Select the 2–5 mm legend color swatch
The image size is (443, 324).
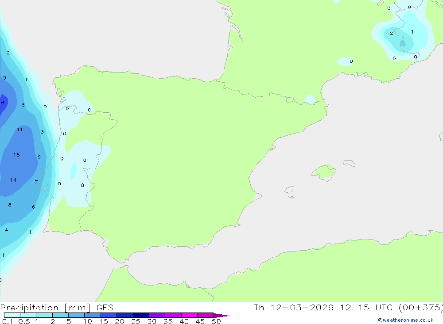pos(60,315)
